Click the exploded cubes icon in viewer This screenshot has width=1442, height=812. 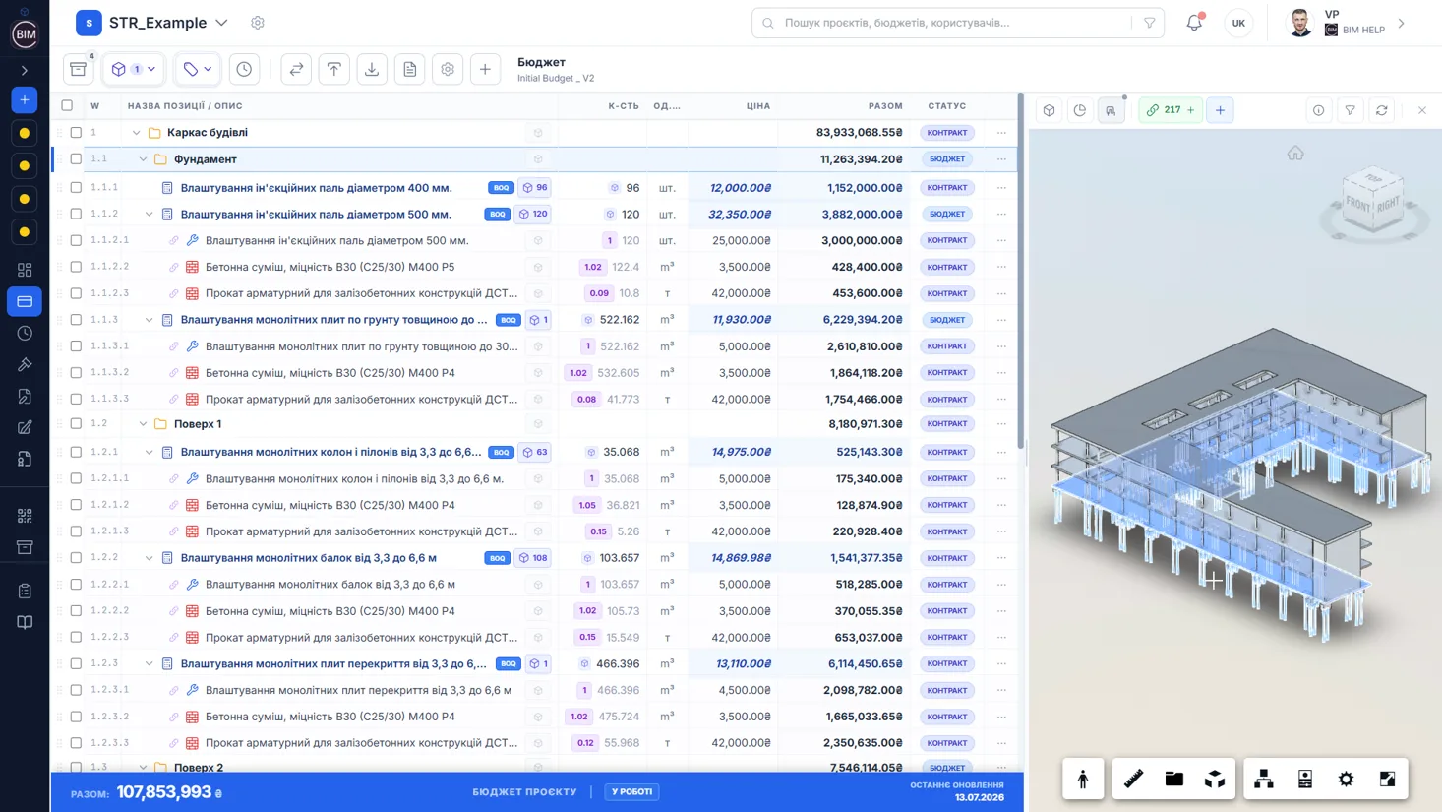point(1215,779)
